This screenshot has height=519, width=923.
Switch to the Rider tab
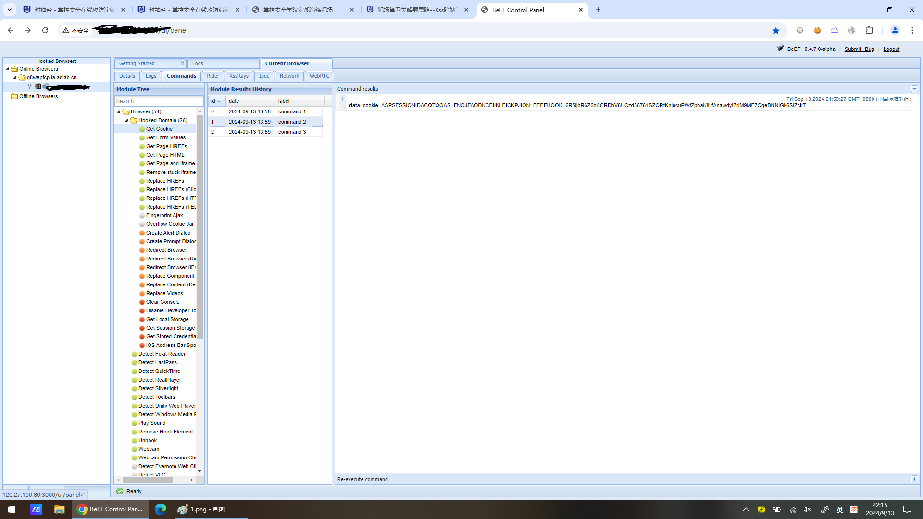(213, 76)
